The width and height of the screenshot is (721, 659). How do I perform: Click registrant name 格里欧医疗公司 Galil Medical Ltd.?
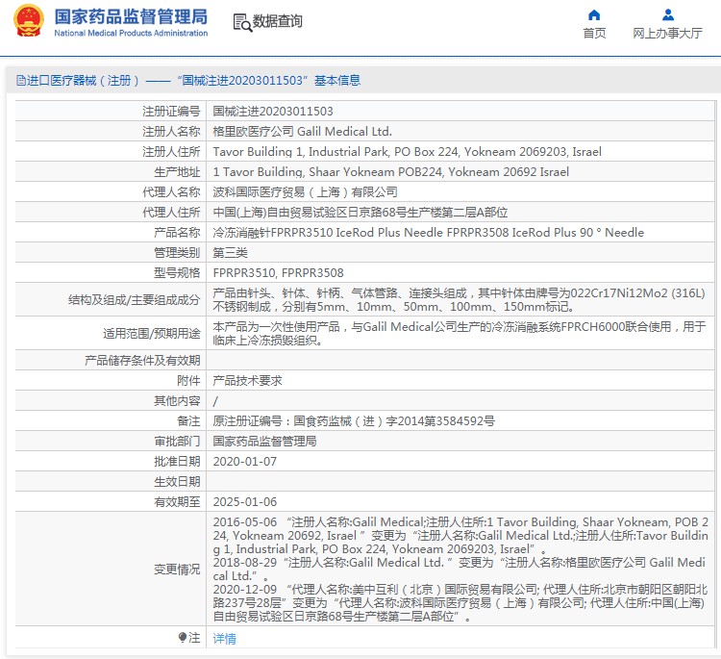coord(302,132)
